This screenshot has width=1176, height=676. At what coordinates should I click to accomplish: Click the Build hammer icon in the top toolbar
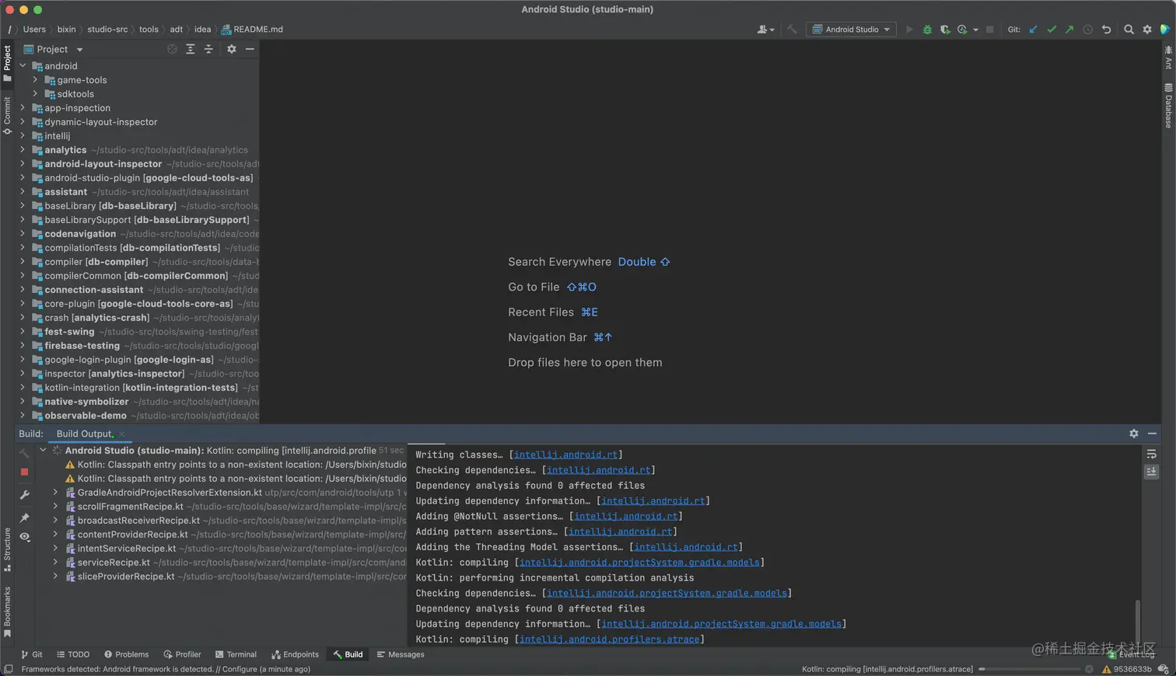[x=792, y=30]
